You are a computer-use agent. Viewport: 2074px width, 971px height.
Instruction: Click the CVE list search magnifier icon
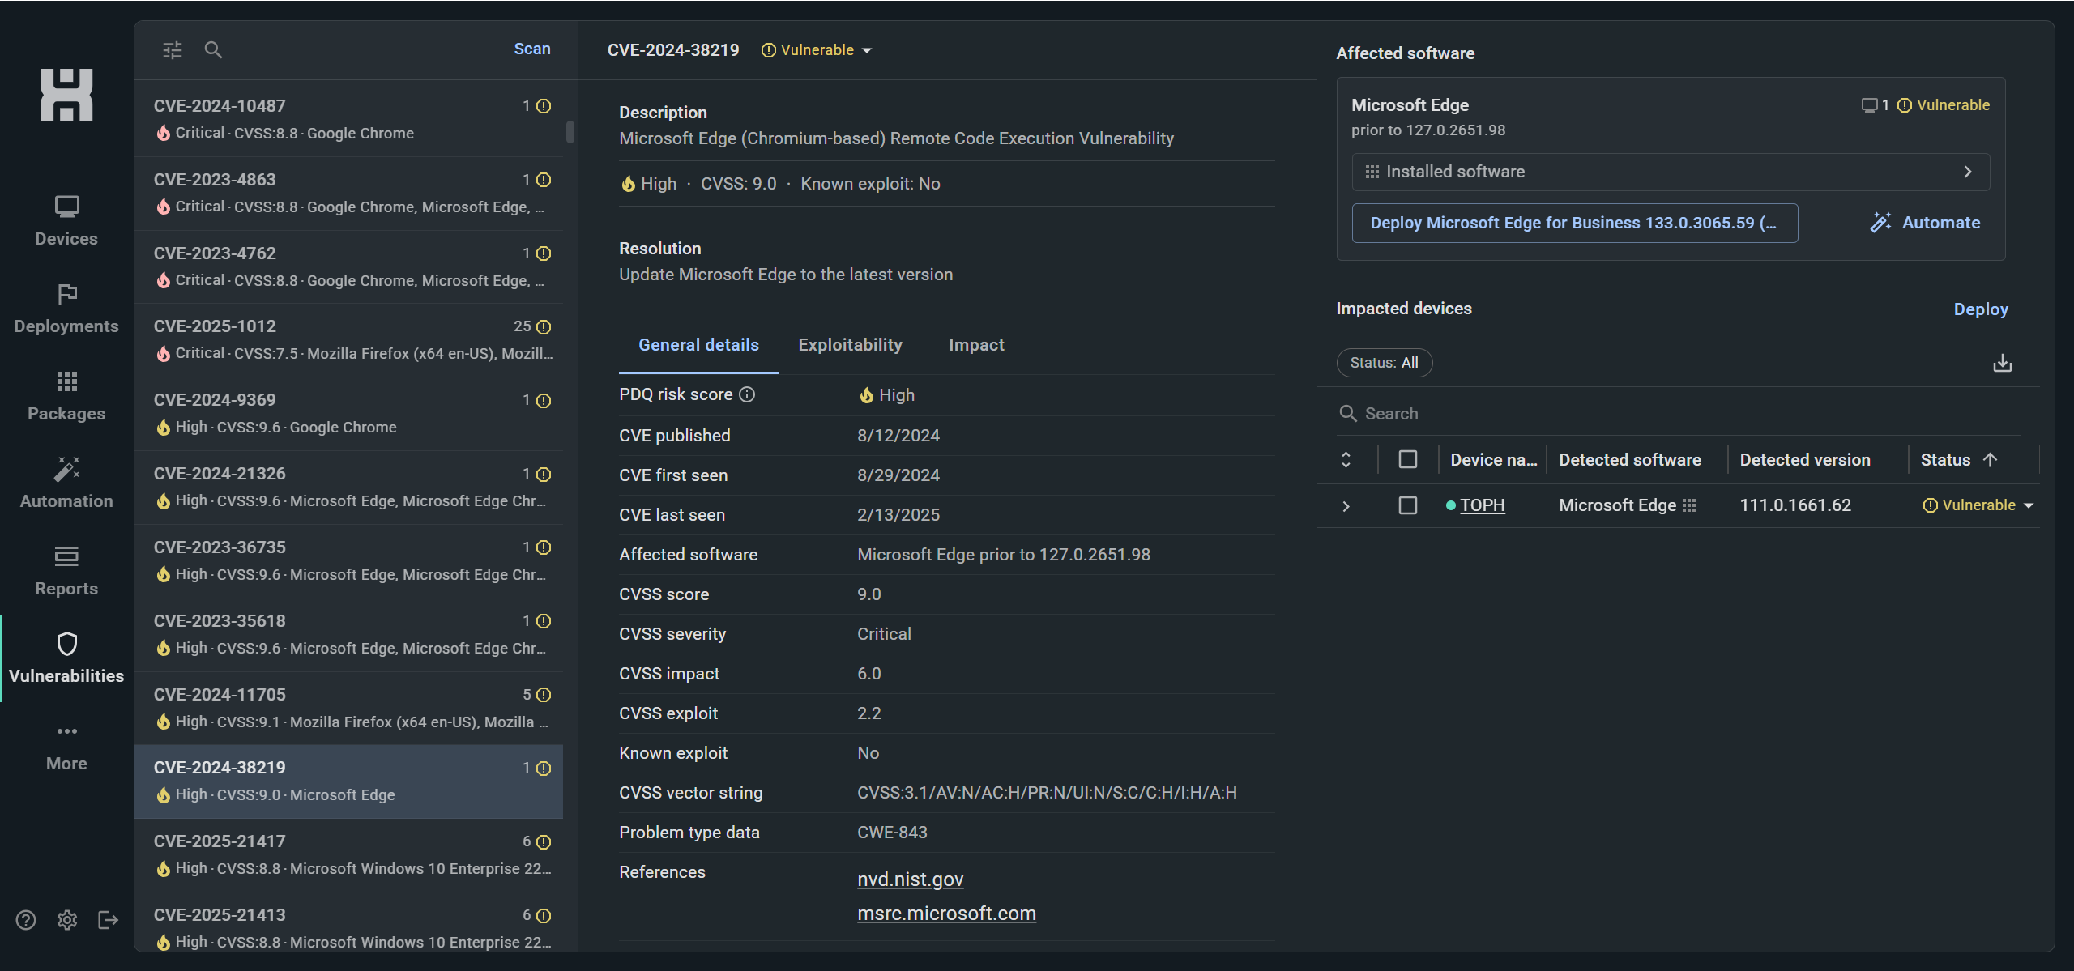pyautogui.click(x=213, y=50)
